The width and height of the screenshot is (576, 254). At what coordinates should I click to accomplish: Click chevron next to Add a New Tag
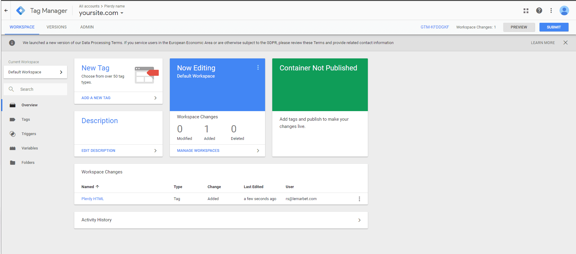155,98
